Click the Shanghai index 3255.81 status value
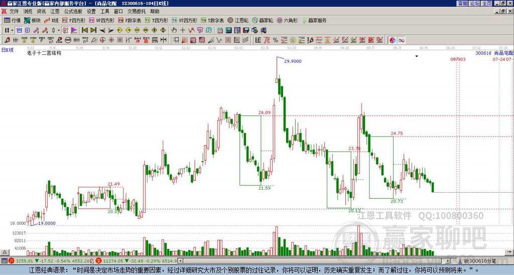Image resolution: width=514 pixels, height=275 pixels. click(24, 261)
